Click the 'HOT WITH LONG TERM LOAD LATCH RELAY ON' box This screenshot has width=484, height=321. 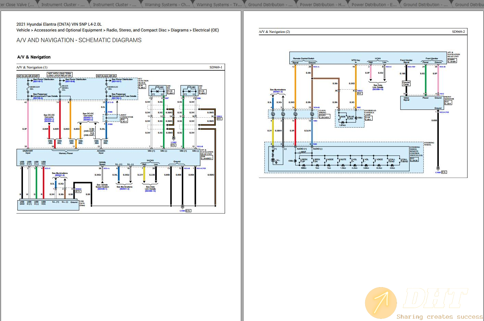tap(60, 75)
